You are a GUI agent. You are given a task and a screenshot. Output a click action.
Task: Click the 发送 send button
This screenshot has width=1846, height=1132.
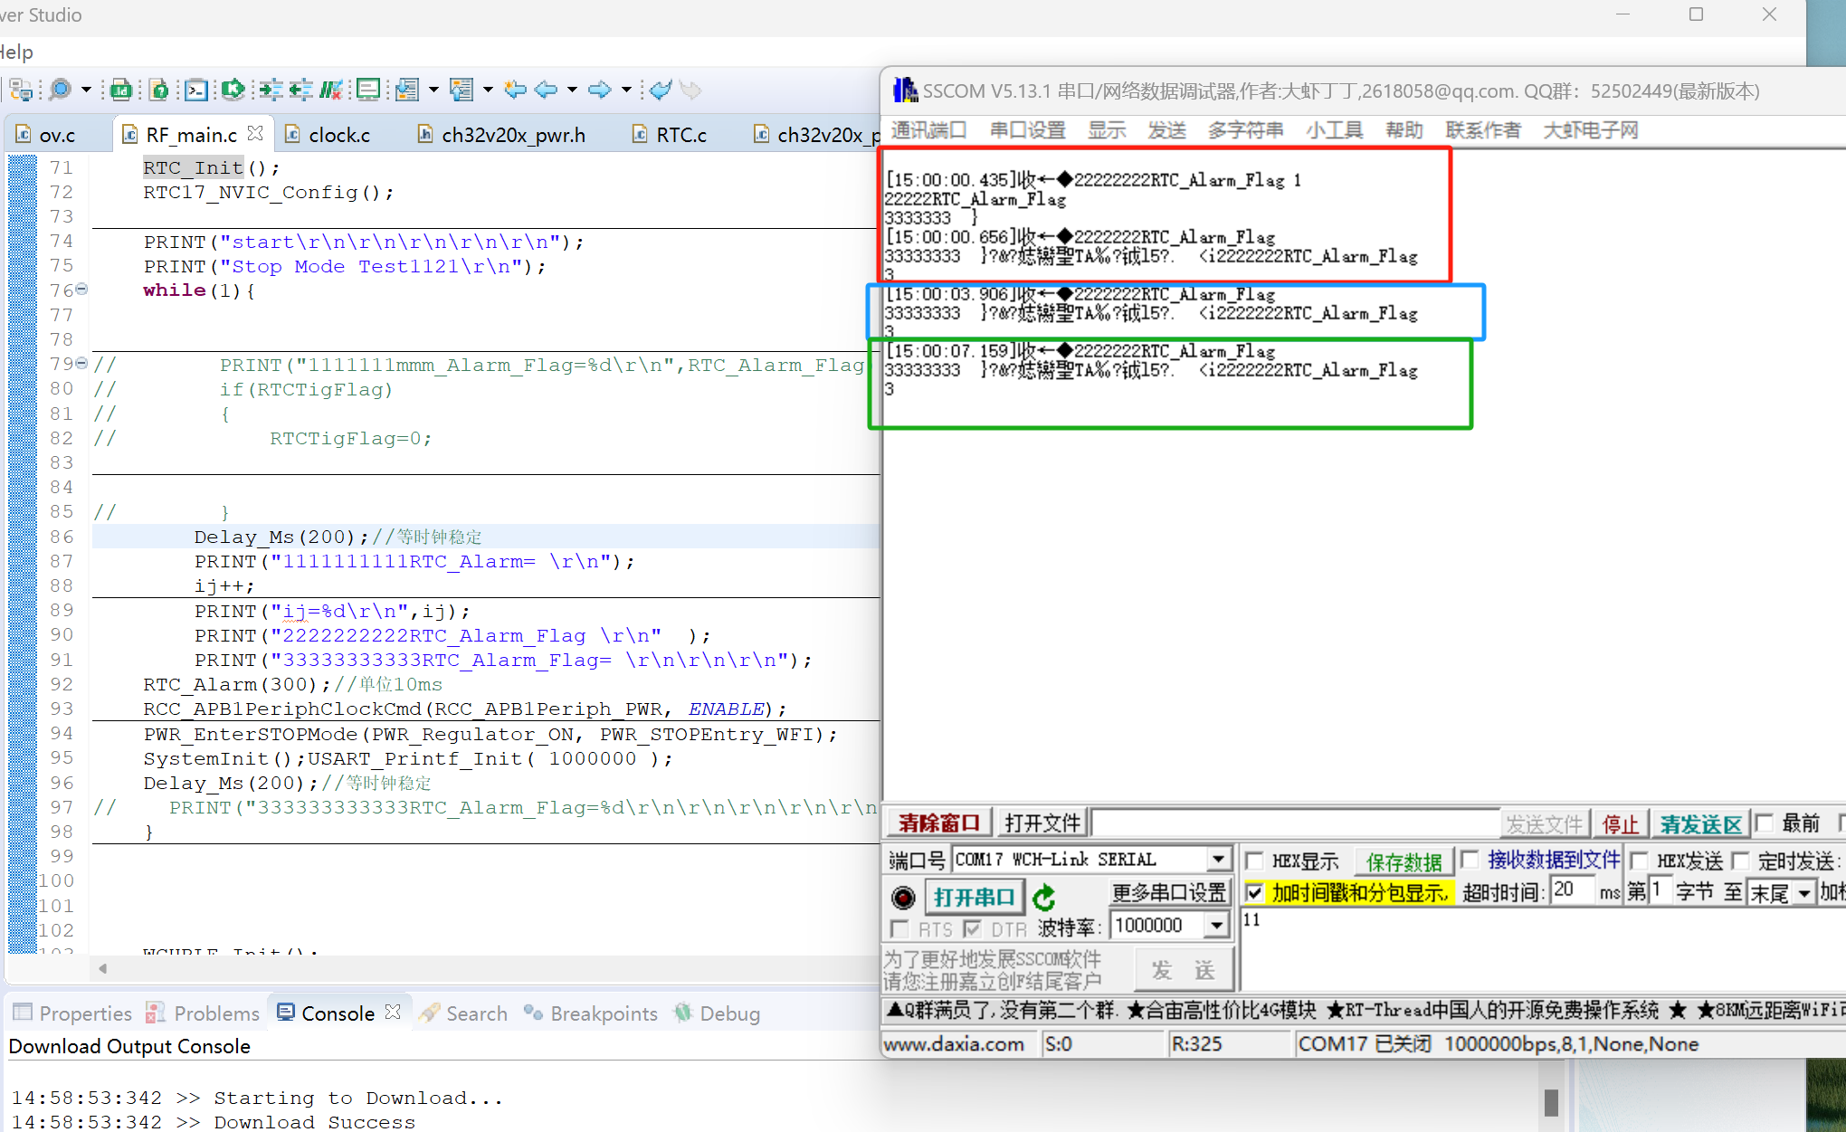tap(1183, 970)
